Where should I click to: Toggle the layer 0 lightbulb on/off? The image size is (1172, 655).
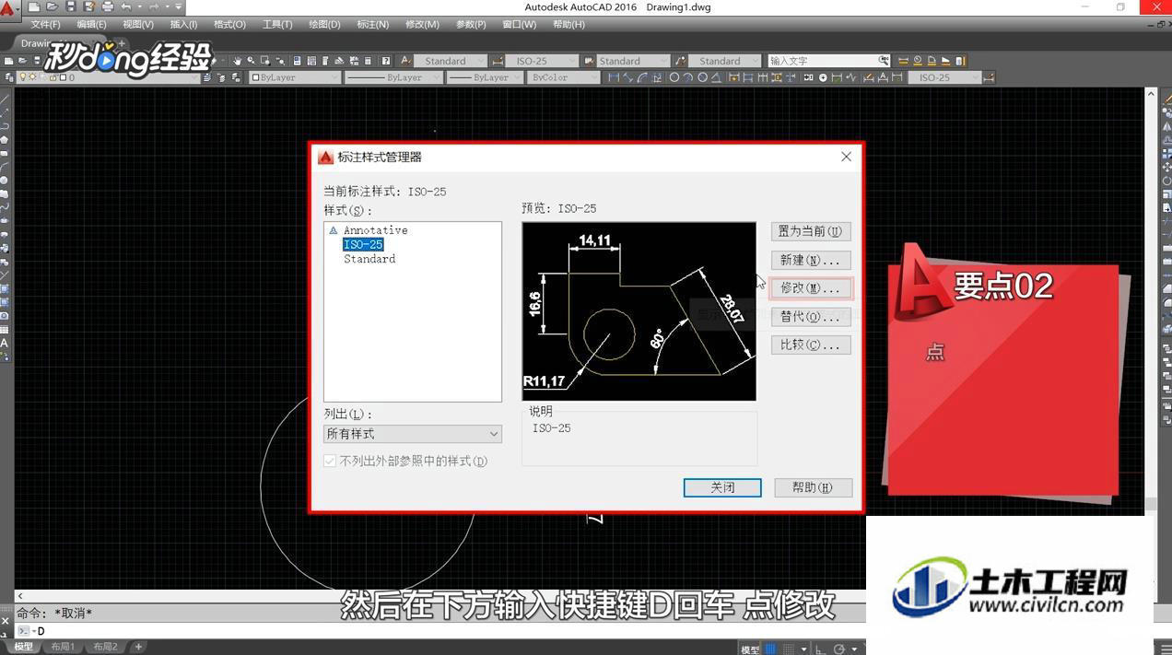point(24,77)
